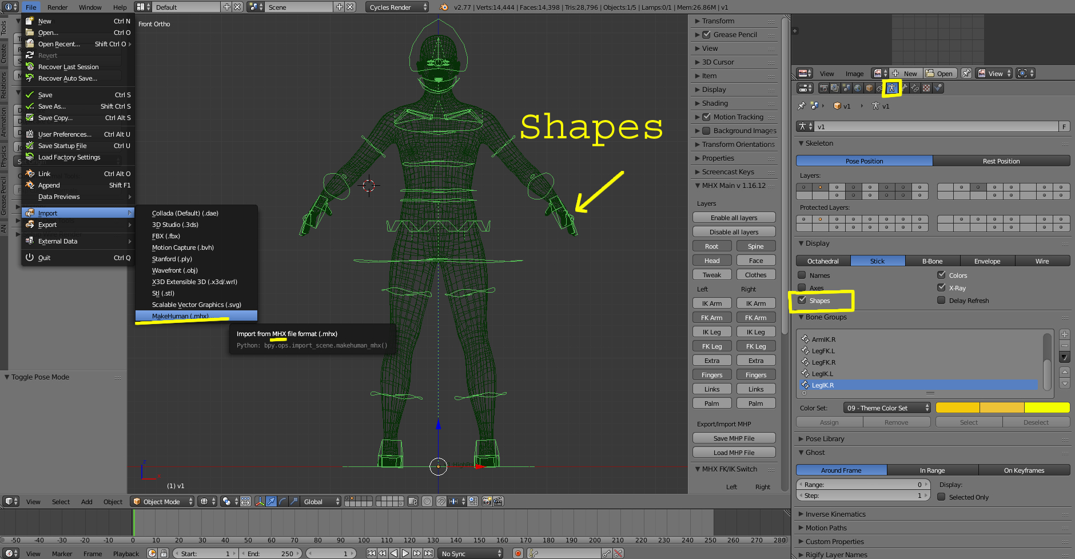Screen dimensions: 1075x559
Task: Select Export in the File menu
Action: pos(47,225)
